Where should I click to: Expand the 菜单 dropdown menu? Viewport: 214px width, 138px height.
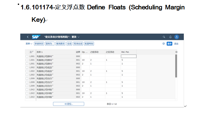29,44
